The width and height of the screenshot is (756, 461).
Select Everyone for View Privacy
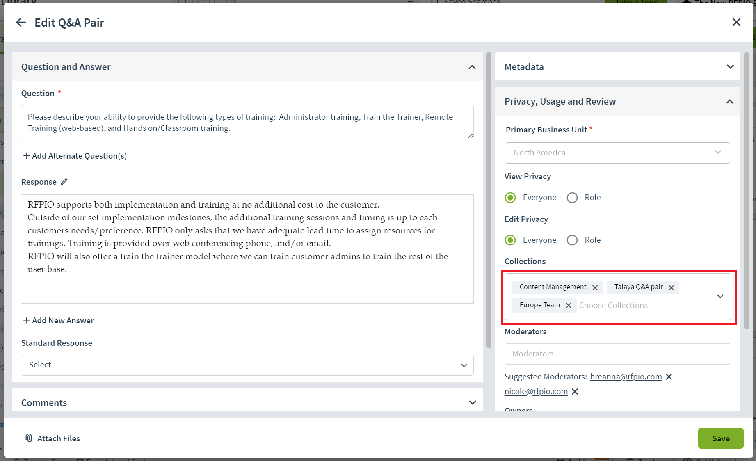[510, 198]
